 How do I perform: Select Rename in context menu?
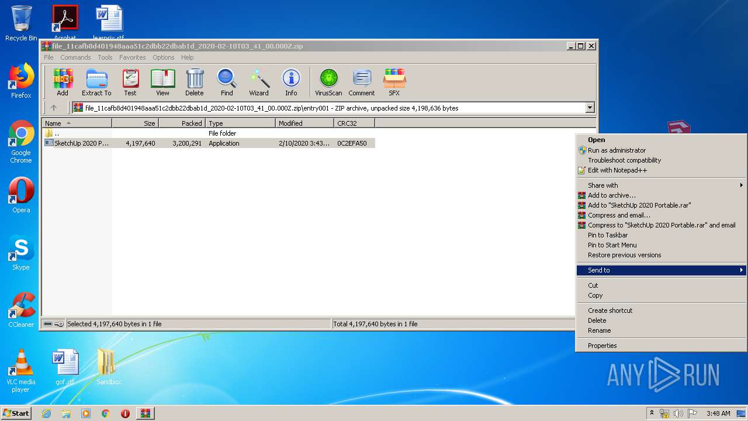[x=662, y=330]
